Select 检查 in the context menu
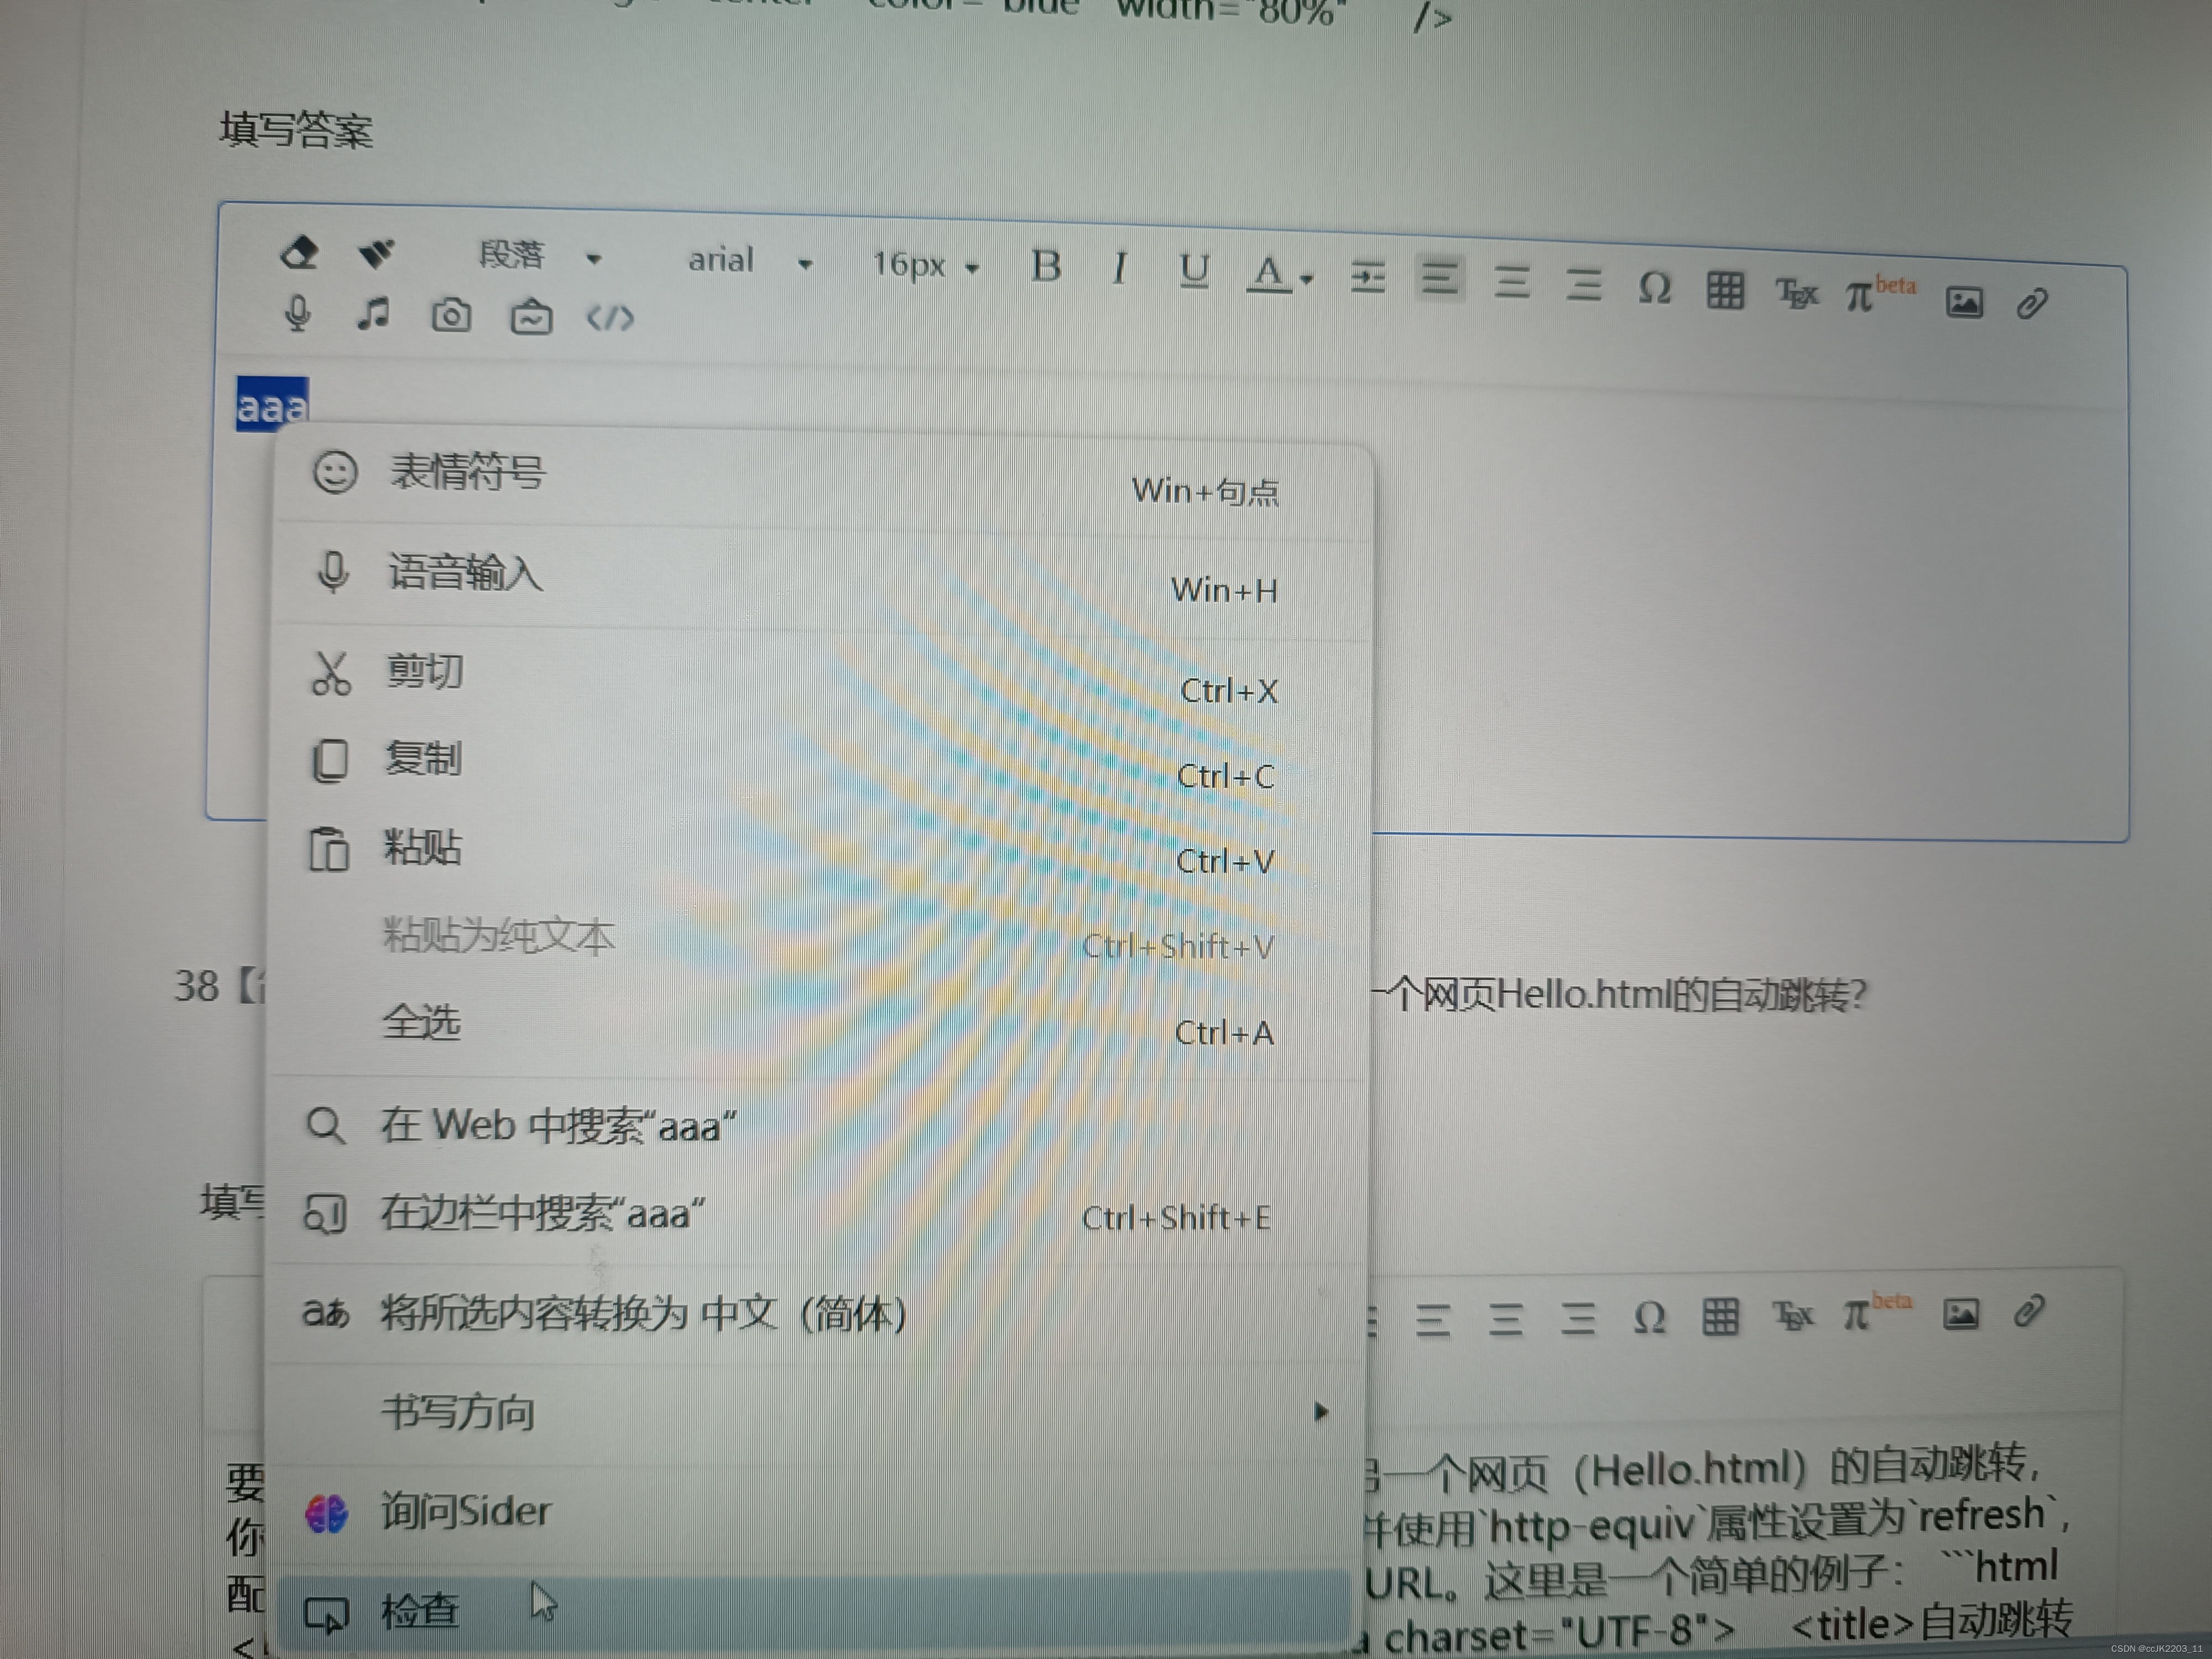 click(420, 1610)
